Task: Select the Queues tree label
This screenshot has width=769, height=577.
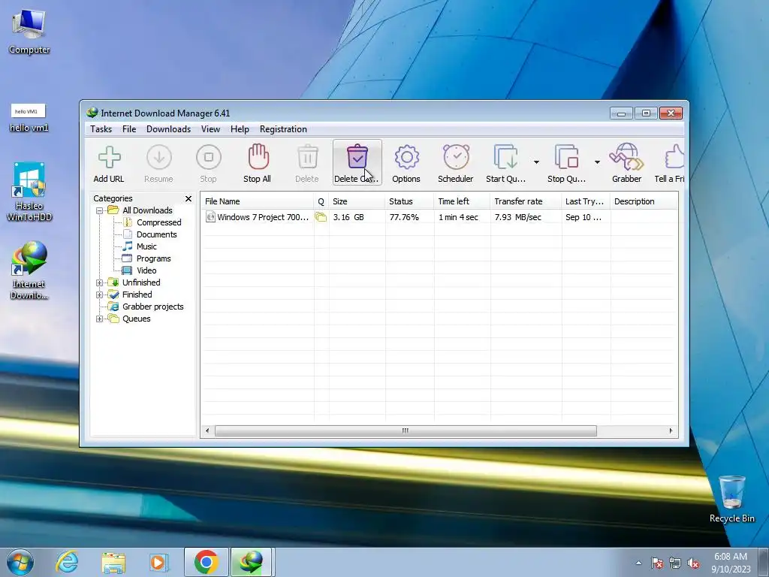Action: click(137, 319)
